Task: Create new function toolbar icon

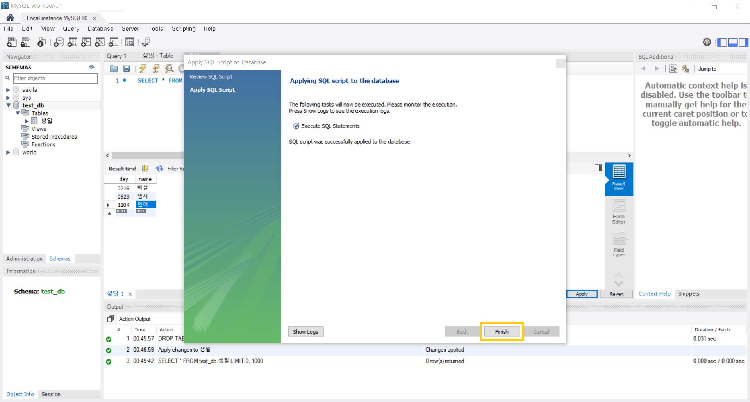Action: 113,42
